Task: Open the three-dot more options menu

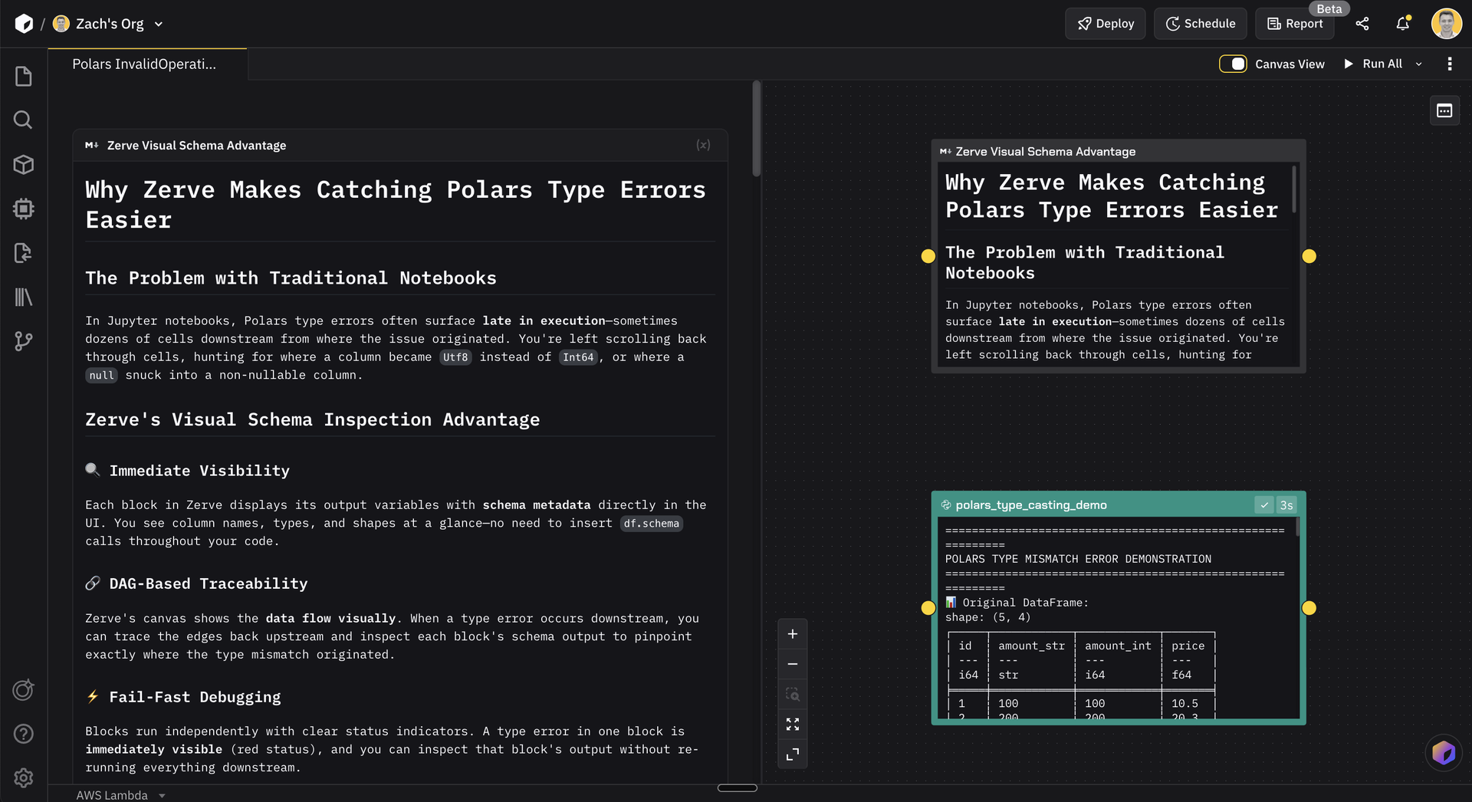Action: pyautogui.click(x=1450, y=64)
